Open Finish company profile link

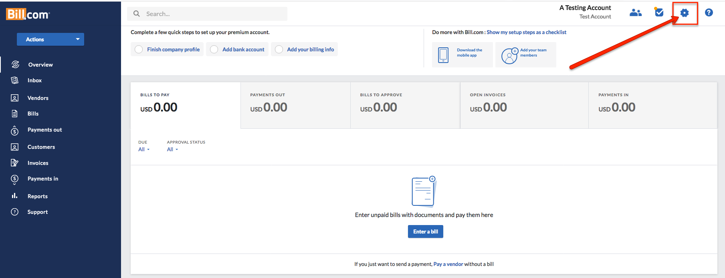coord(173,49)
